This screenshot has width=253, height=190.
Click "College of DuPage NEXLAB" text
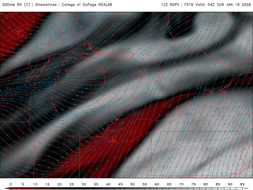pos(87,4)
